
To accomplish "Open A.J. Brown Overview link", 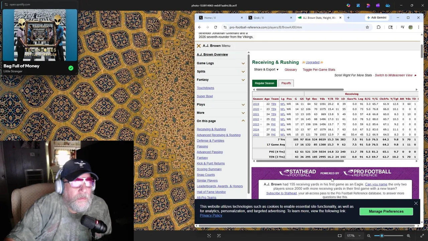I will (x=212, y=55).
